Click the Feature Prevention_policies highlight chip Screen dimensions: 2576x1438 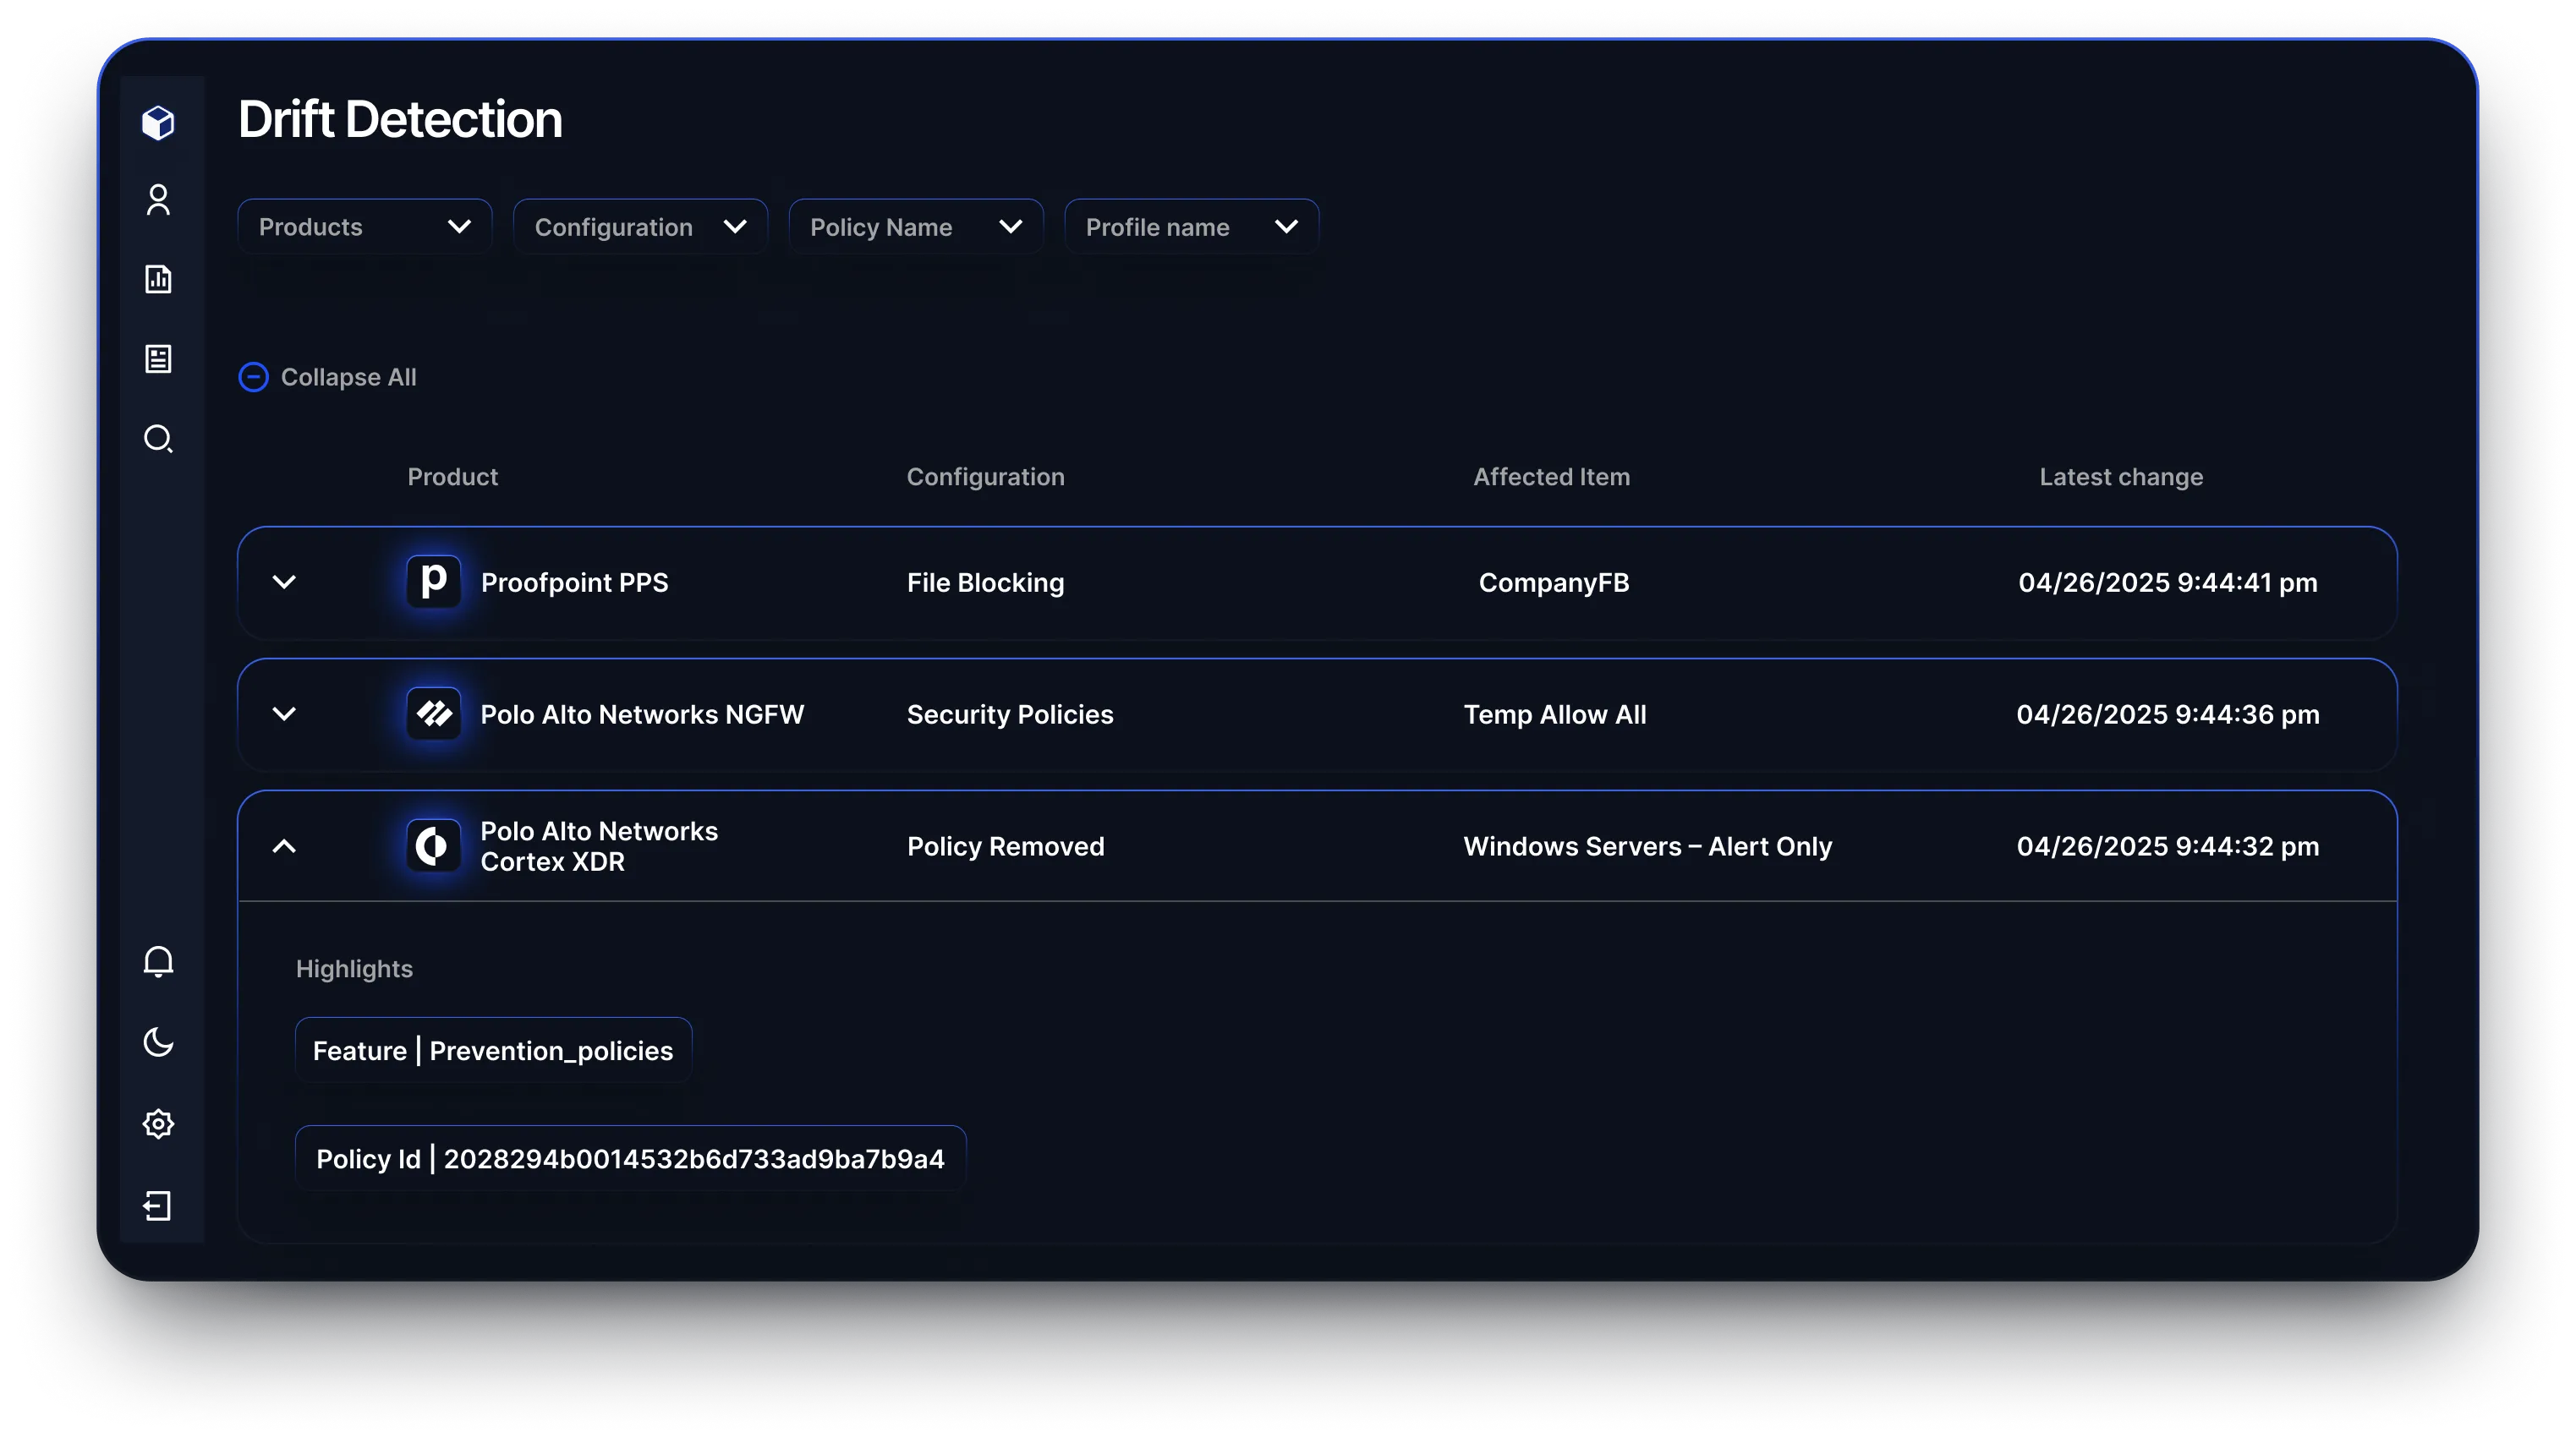493,1050
